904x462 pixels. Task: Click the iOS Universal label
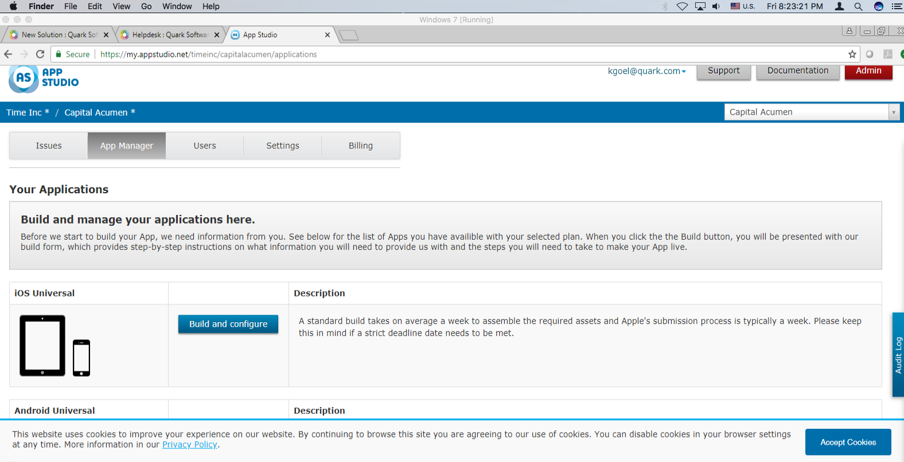pyautogui.click(x=44, y=293)
